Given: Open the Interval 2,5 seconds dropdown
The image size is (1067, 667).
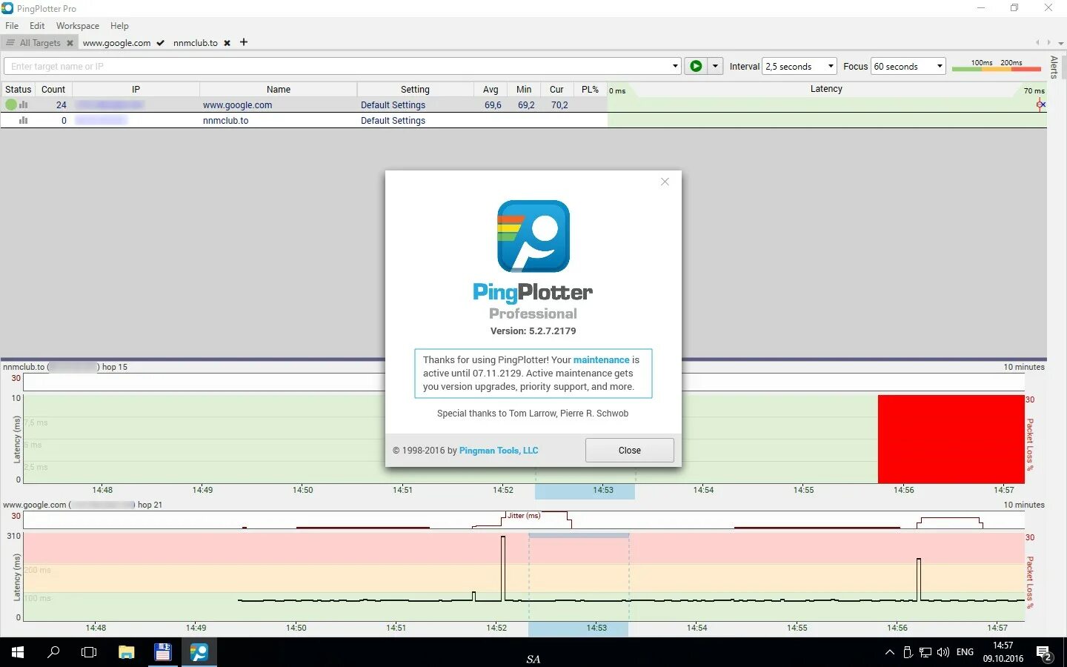Looking at the screenshot, I should coord(800,66).
